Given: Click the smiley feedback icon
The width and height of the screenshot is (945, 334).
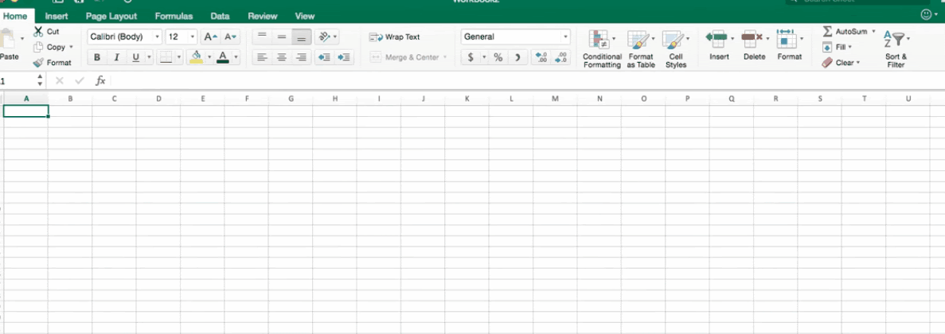Looking at the screenshot, I should (927, 14).
